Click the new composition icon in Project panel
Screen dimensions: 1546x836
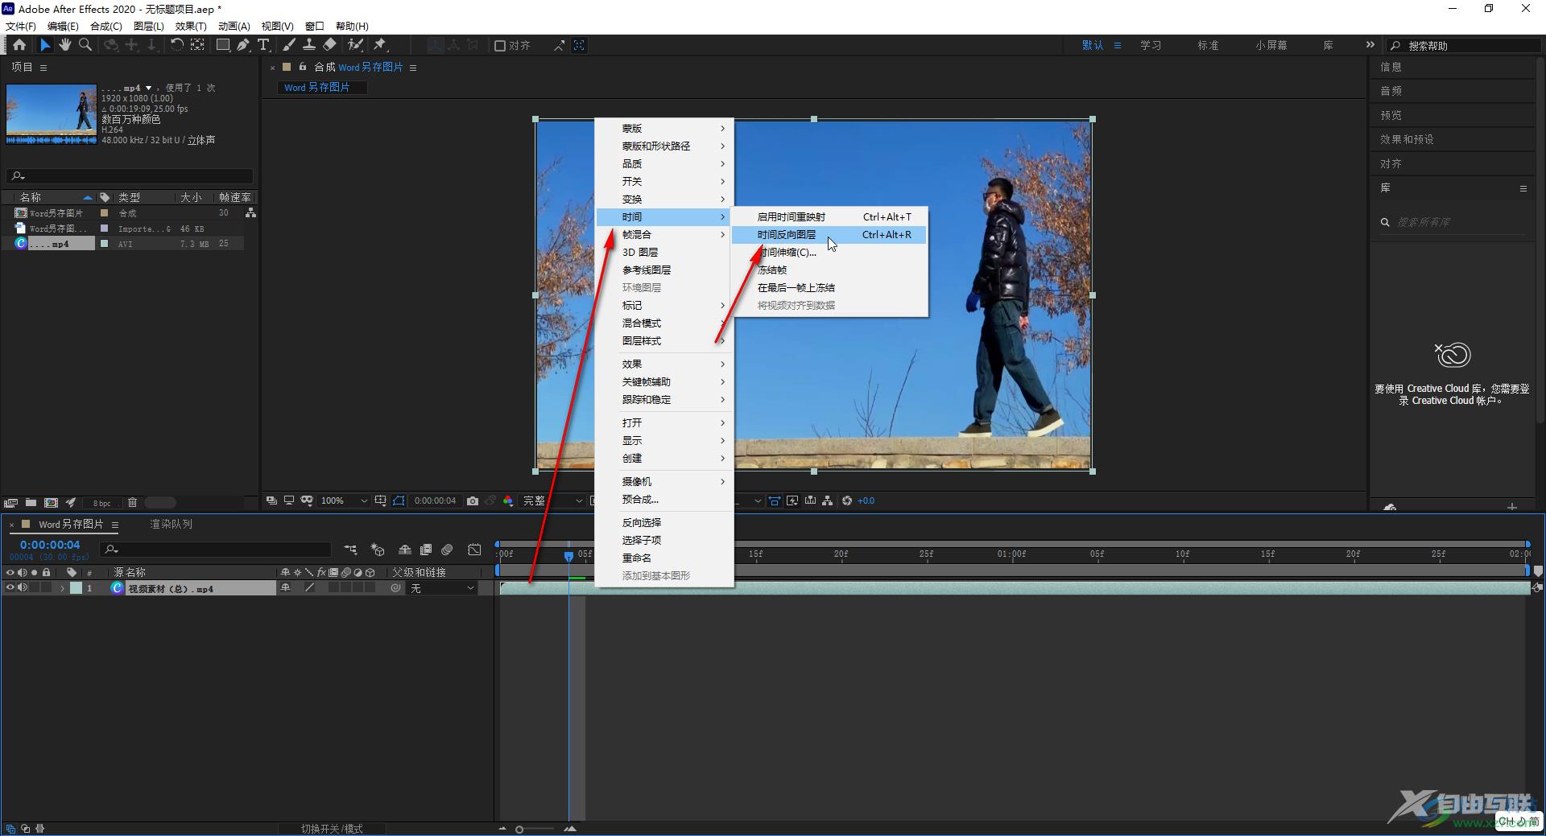pos(51,502)
